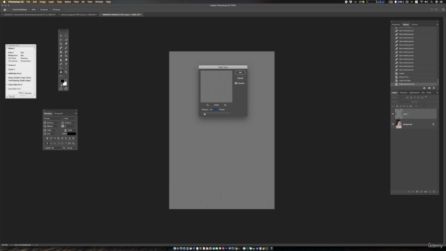Screen dimensions: 446x251
Task: Switch to the Adjustments tab
Action: [x=414, y=93]
